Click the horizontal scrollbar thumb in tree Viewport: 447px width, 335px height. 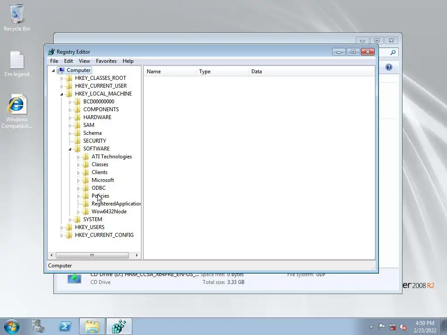[x=92, y=255]
